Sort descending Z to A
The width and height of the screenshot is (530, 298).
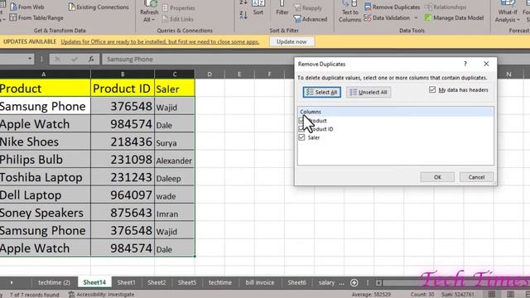point(243,15)
